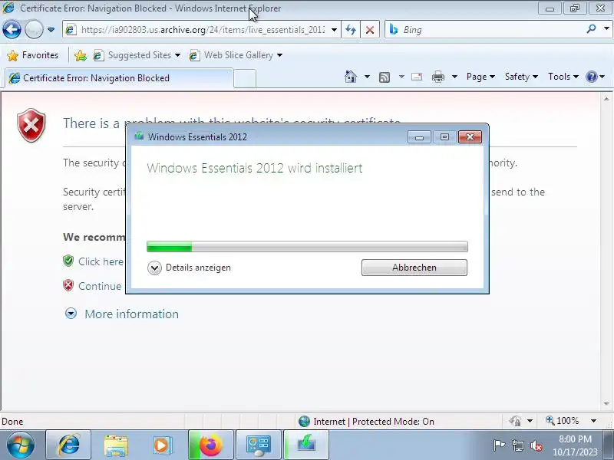
Task: Click the Home house icon
Action: 351,77
